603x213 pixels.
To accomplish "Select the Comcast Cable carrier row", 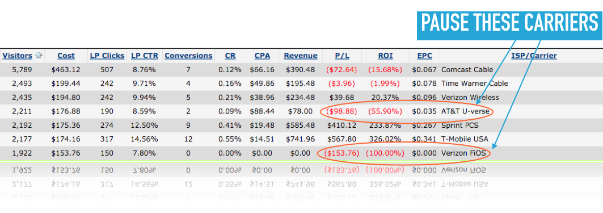I will coord(302,70).
